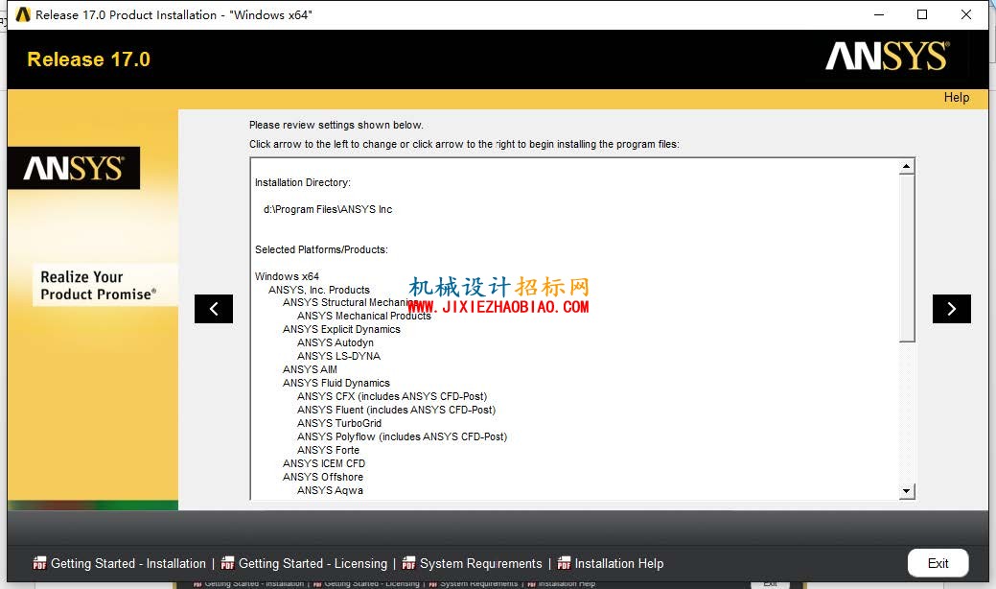Click 'Windows x64' line in list
The image size is (996, 589).
click(x=288, y=276)
